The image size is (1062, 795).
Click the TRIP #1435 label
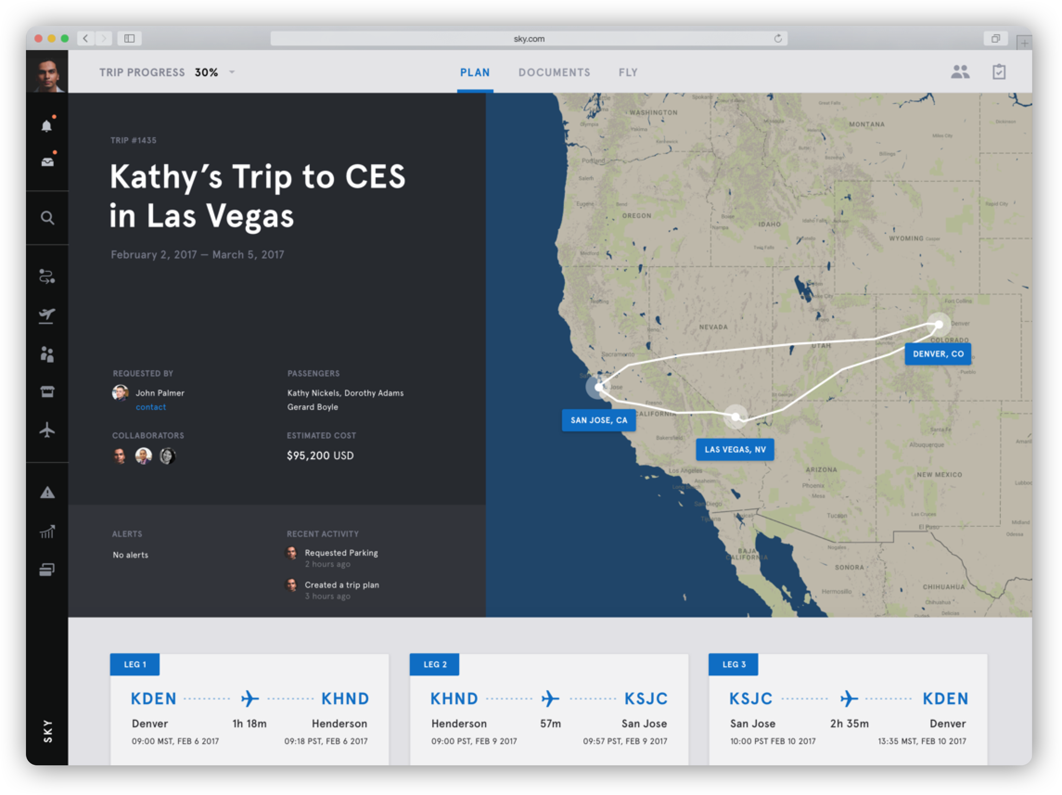[134, 140]
